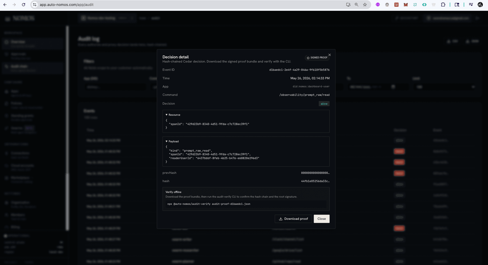
Task: Click Event ID value d1baedc1-2e4f-4a29
Action: 299,70
